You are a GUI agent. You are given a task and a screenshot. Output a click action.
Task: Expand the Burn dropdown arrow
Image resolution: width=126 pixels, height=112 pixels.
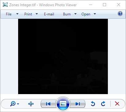75,14
